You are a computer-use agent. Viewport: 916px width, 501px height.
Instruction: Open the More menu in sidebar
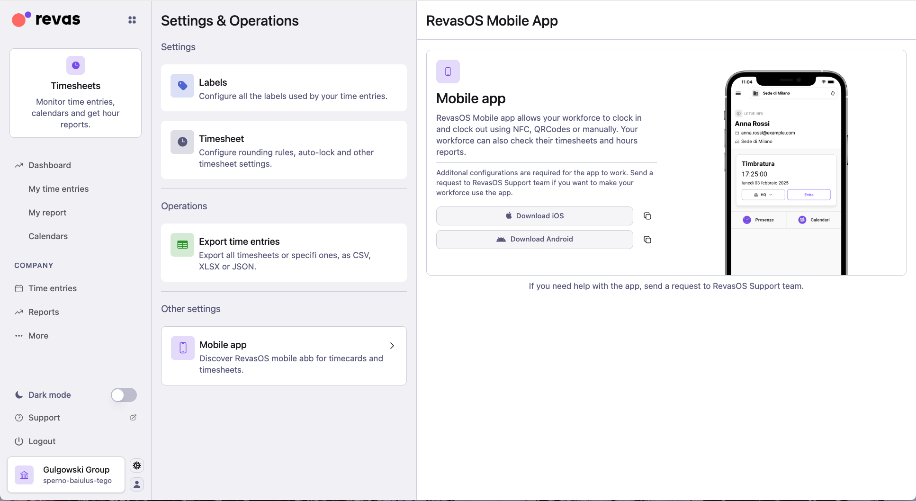(x=38, y=336)
